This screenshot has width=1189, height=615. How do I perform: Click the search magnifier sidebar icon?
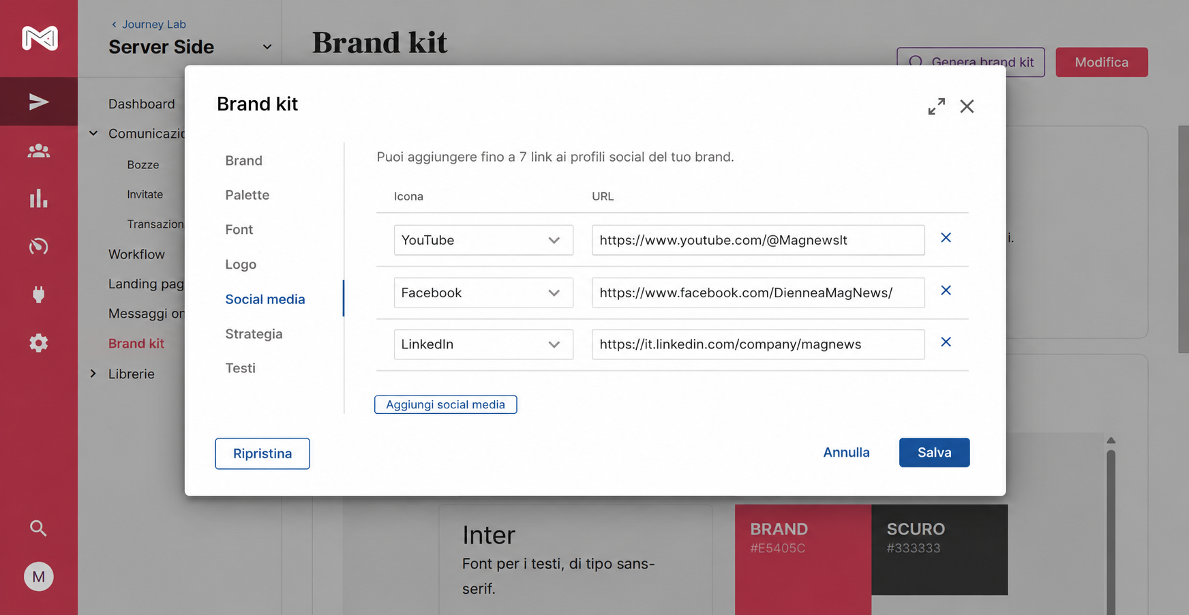pyautogui.click(x=39, y=528)
